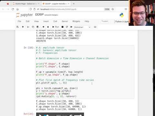Open the View menu

(36, 21)
